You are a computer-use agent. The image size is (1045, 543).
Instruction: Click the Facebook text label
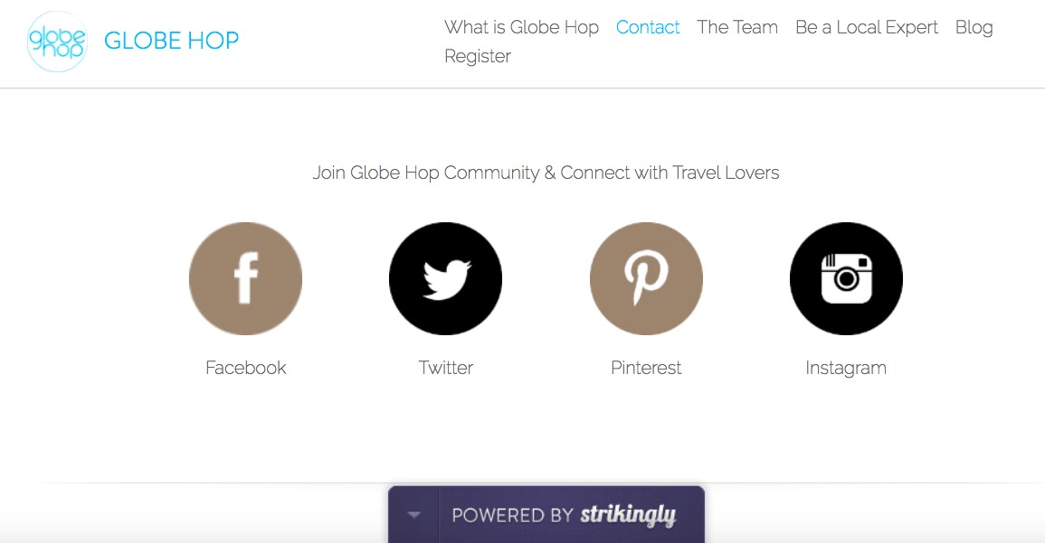246,368
